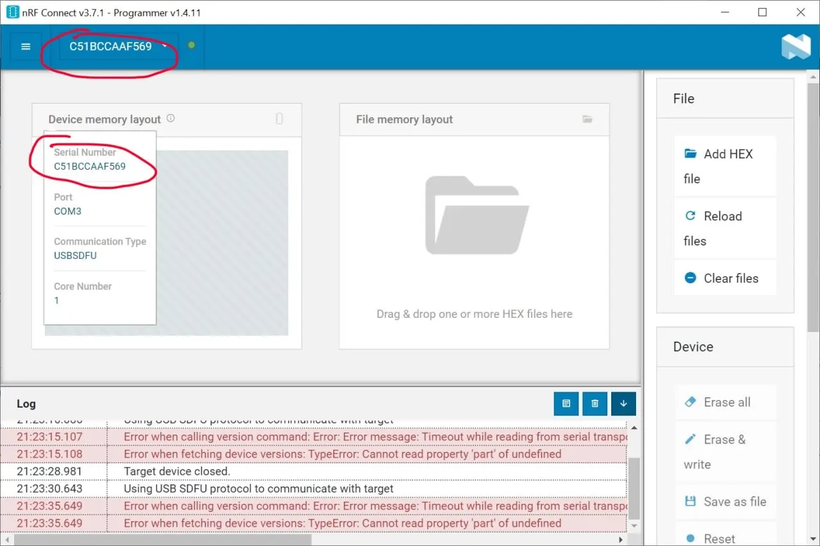Click Reload files
The width and height of the screenshot is (820, 546).
[x=725, y=228]
